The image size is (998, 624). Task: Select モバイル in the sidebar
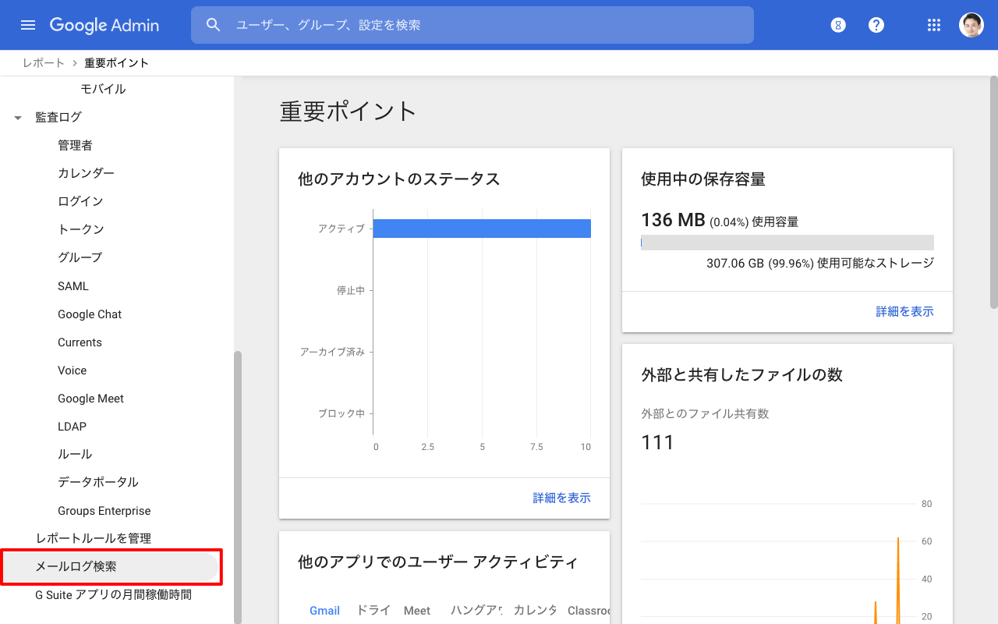coord(103,89)
